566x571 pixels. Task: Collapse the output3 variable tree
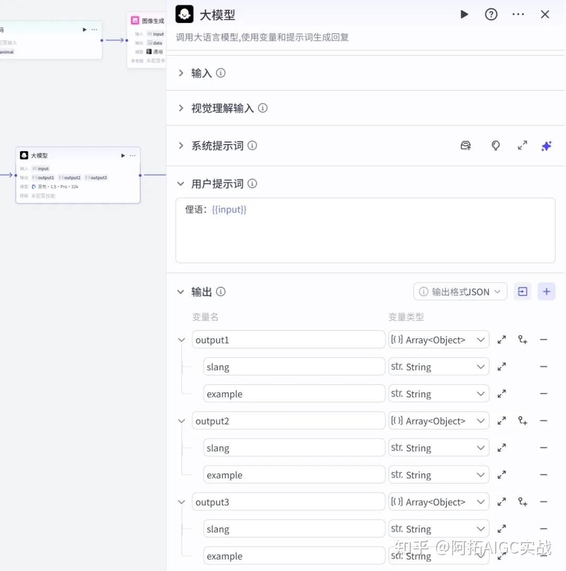[181, 502]
